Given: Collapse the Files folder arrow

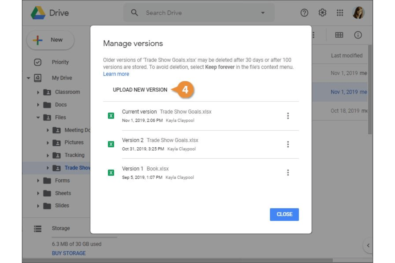Looking at the screenshot, I should (x=38, y=118).
